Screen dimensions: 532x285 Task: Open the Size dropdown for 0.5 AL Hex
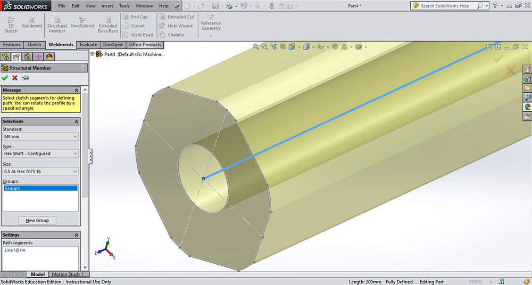point(40,172)
